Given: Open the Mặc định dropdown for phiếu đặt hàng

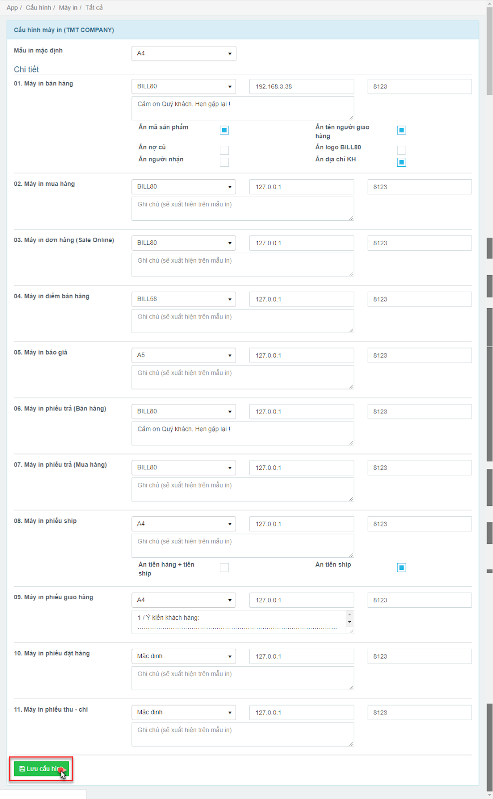Looking at the screenshot, I should 184,656.
